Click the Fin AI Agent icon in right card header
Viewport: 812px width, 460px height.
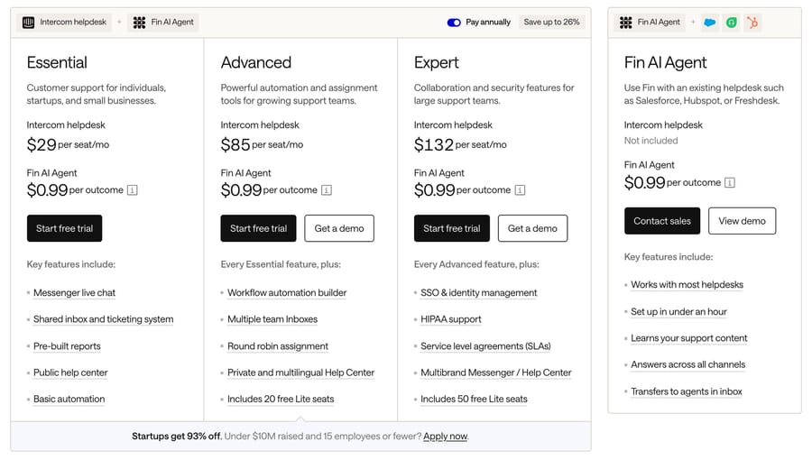[625, 23]
